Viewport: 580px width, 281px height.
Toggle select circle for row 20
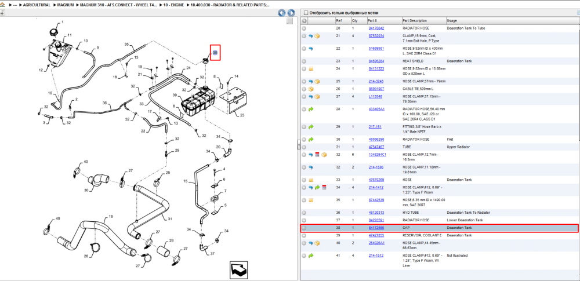click(x=304, y=28)
